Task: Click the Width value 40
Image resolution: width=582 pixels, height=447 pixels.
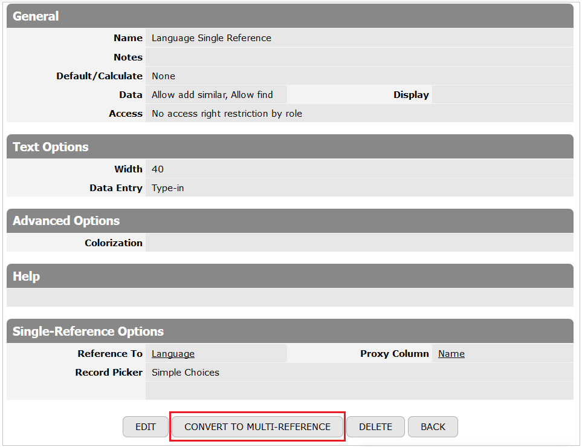Action: [157, 169]
